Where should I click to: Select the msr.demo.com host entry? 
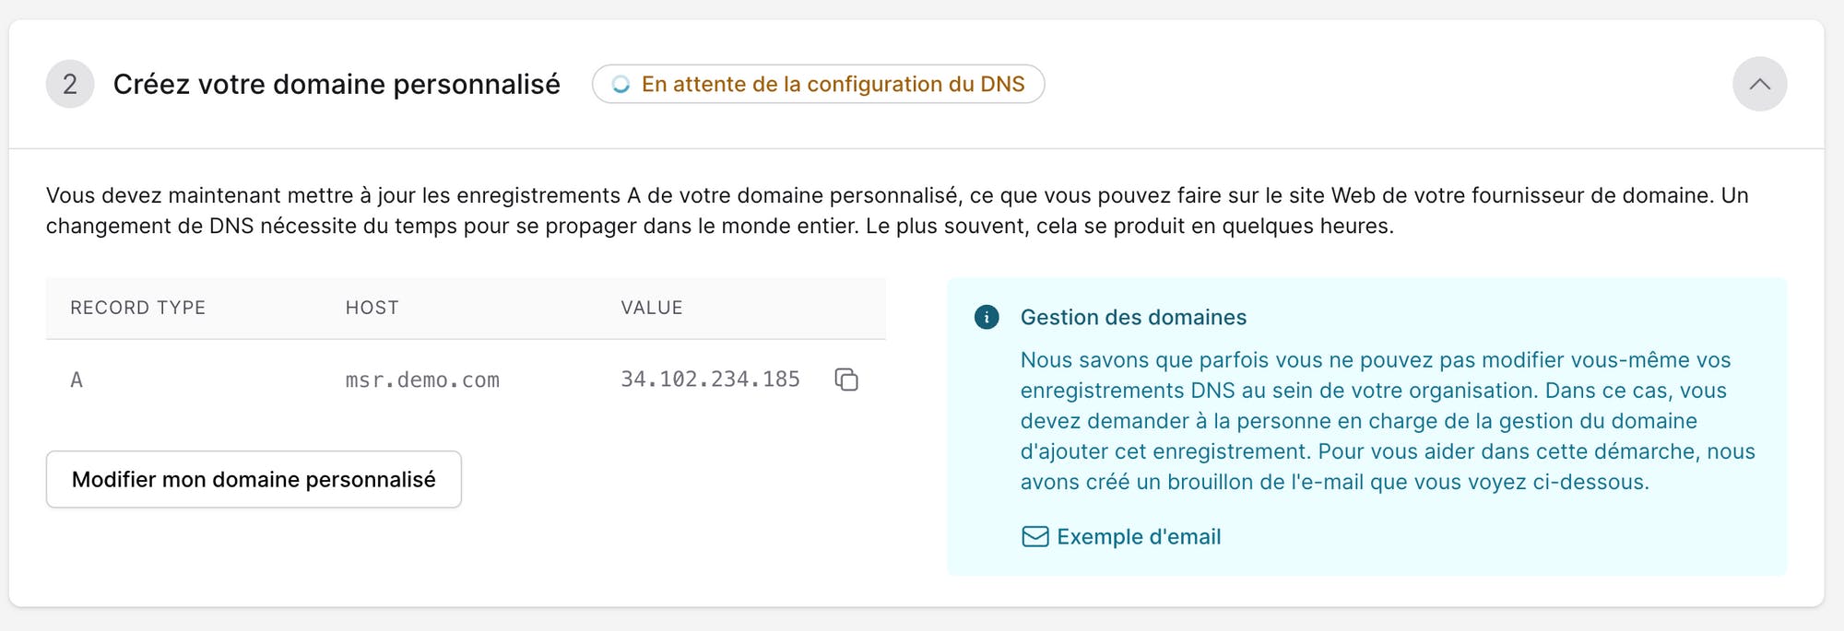point(422,380)
